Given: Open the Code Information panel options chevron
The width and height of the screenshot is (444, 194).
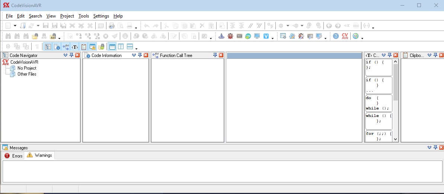Looking at the screenshot, I should pyautogui.click(x=134, y=55).
